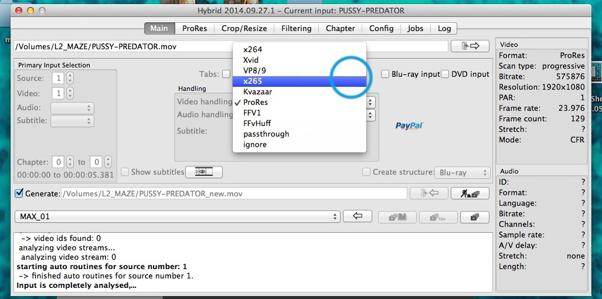Choose FFV1 in the encoder list
This screenshot has width=602, height=299.
pyautogui.click(x=300, y=113)
